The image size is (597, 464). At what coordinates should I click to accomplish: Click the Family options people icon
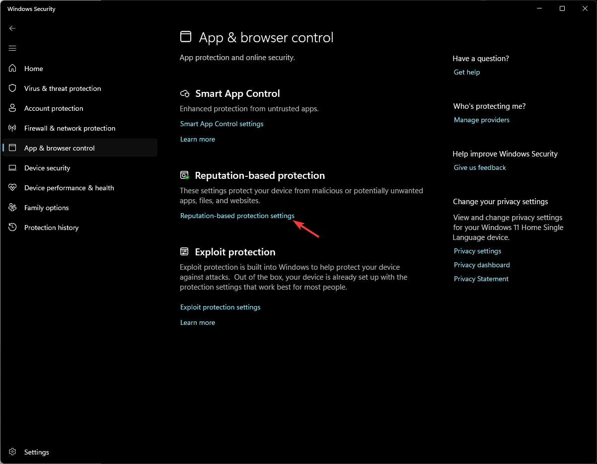(13, 208)
